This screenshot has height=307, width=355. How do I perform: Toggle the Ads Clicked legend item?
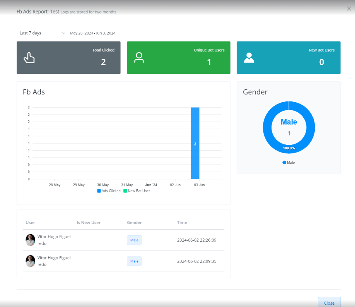(x=109, y=191)
